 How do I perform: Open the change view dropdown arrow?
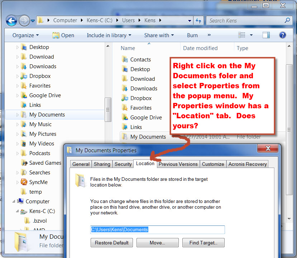coord(251,35)
